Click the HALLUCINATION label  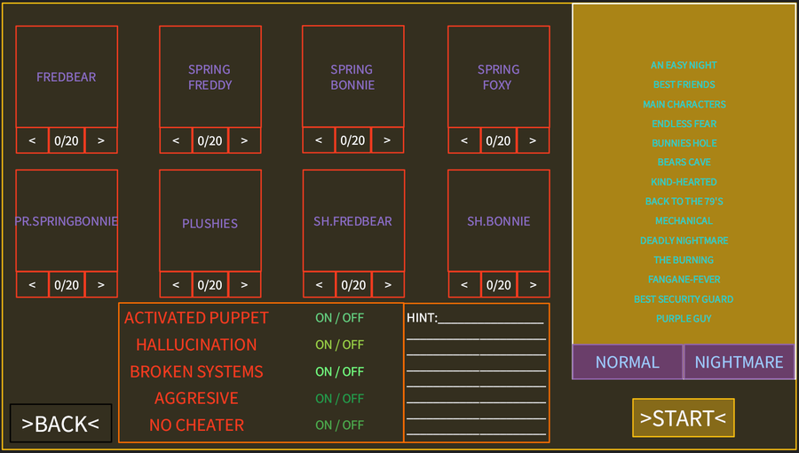(x=196, y=345)
